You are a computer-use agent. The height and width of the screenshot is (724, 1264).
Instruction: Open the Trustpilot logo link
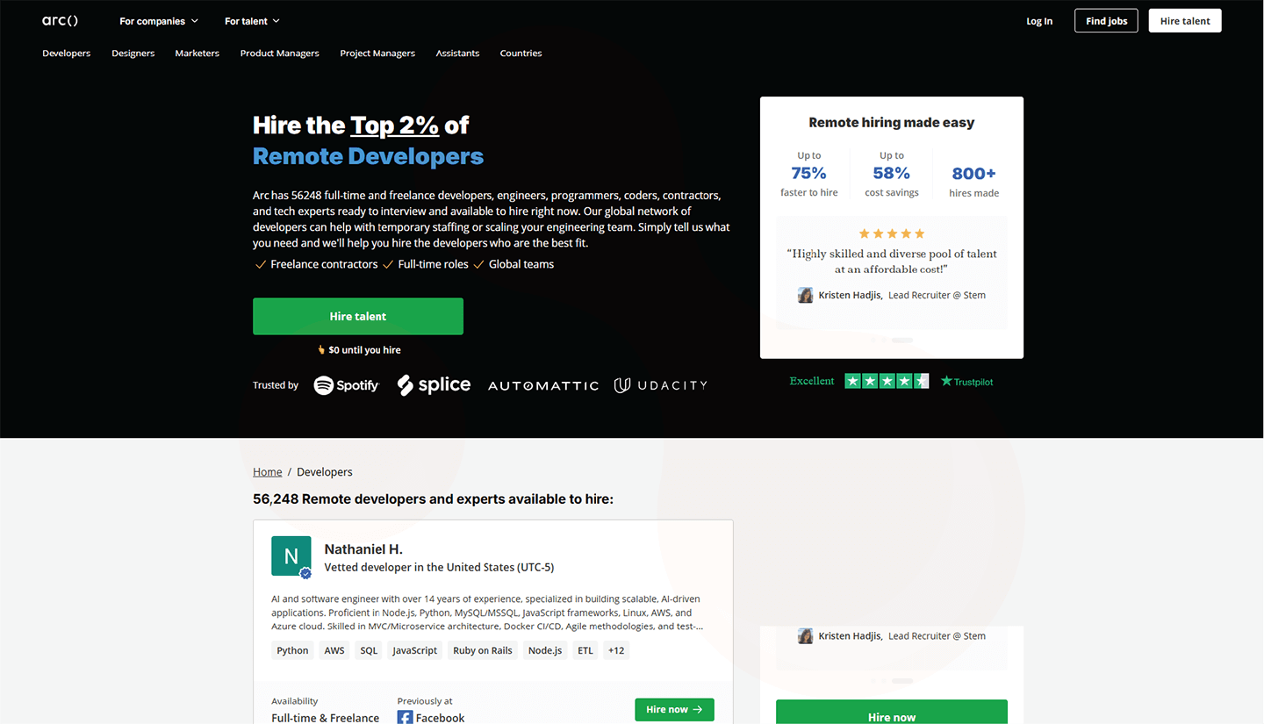tap(967, 381)
